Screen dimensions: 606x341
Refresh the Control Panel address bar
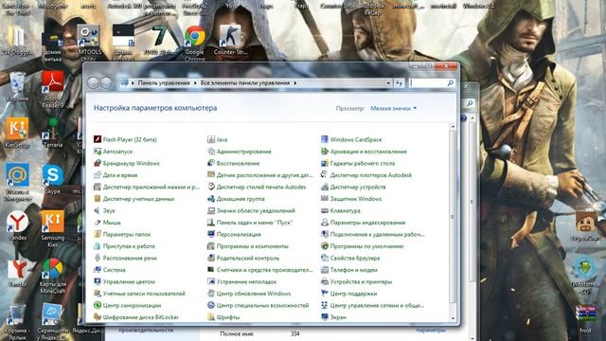tap(399, 83)
